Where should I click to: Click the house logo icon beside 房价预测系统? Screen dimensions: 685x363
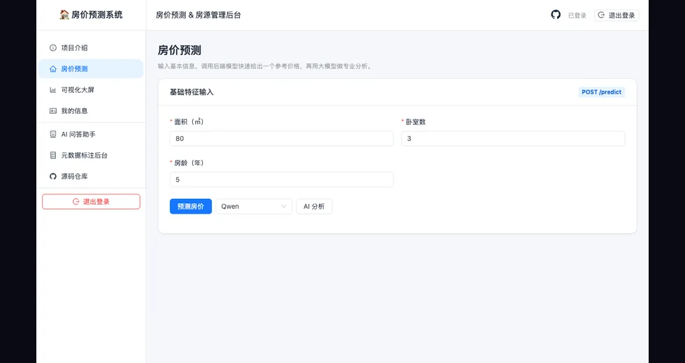(64, 15)
